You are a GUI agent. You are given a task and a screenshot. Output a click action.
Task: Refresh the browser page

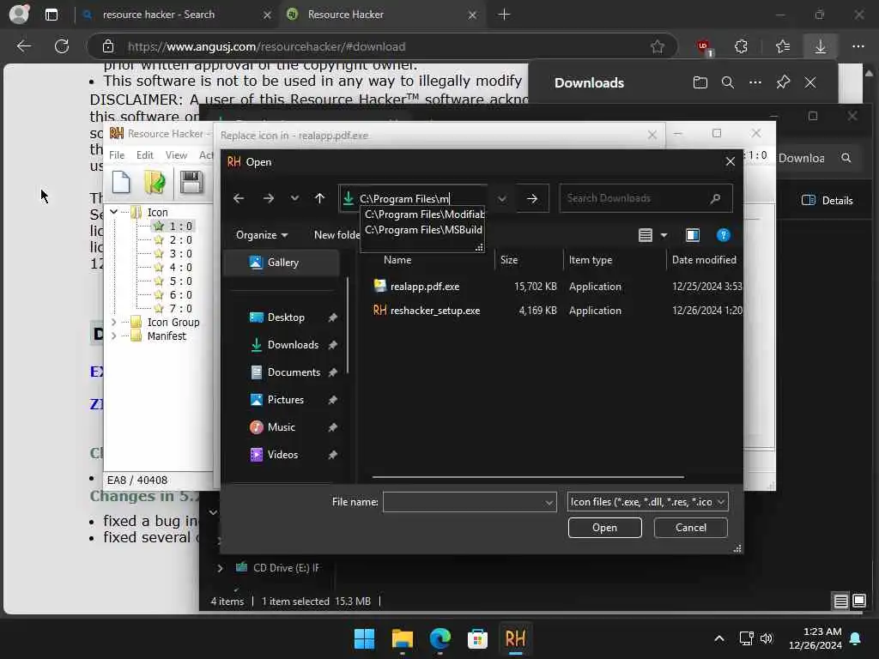(x=62, y=46)
